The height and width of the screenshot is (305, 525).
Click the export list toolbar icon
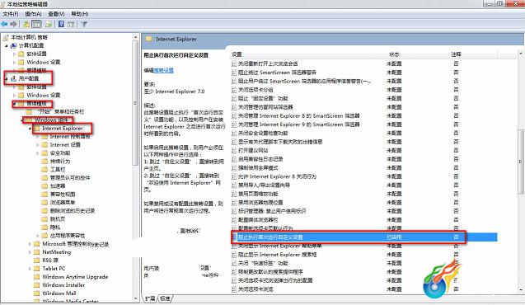point(49,24)
